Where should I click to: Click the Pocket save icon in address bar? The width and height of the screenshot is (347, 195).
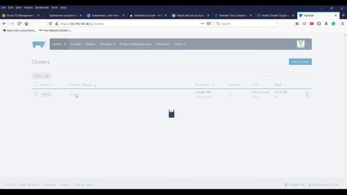[x=209, y=24]
